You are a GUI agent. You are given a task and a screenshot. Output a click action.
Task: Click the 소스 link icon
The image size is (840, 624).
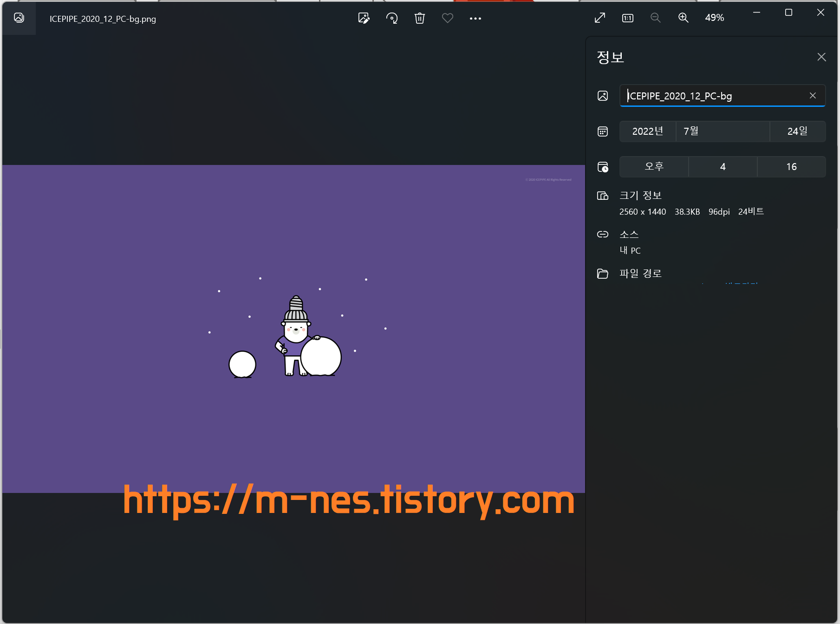603,234
